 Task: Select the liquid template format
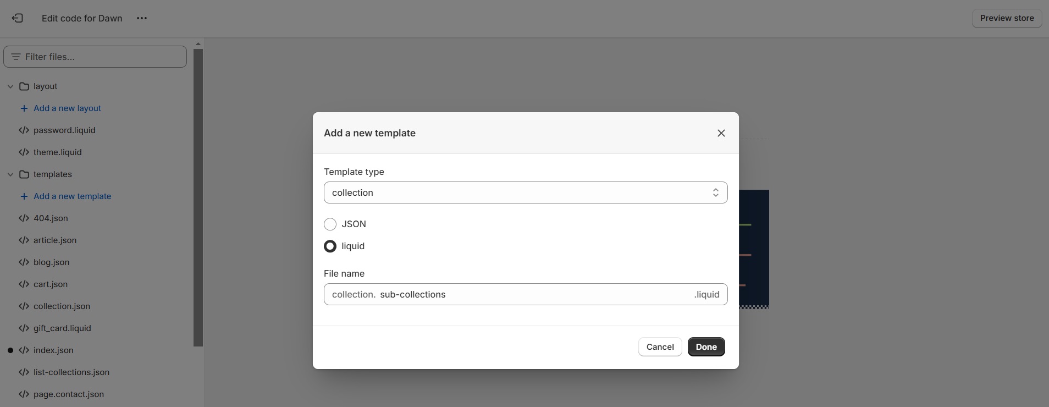pyautogui.click(x=330, y=246)
